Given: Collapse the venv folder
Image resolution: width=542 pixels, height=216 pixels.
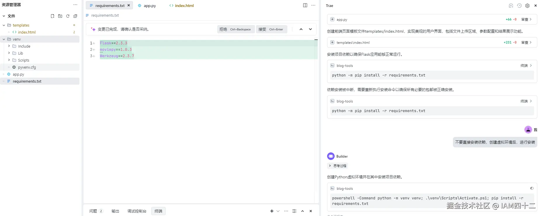Looking at the screenshot, I should tap(4, 39).
